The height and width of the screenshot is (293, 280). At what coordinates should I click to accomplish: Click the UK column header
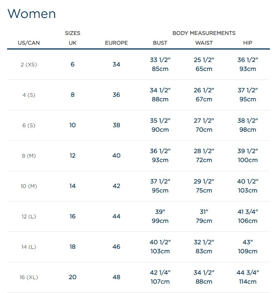click(x=72, y=43)
